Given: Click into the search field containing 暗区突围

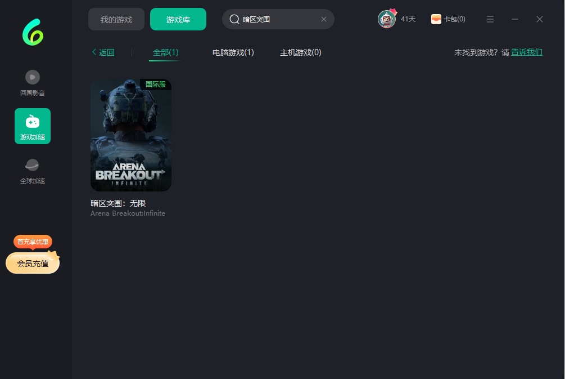Looking at the screenshot, I should pyautogui.click(x=278, y=19).
